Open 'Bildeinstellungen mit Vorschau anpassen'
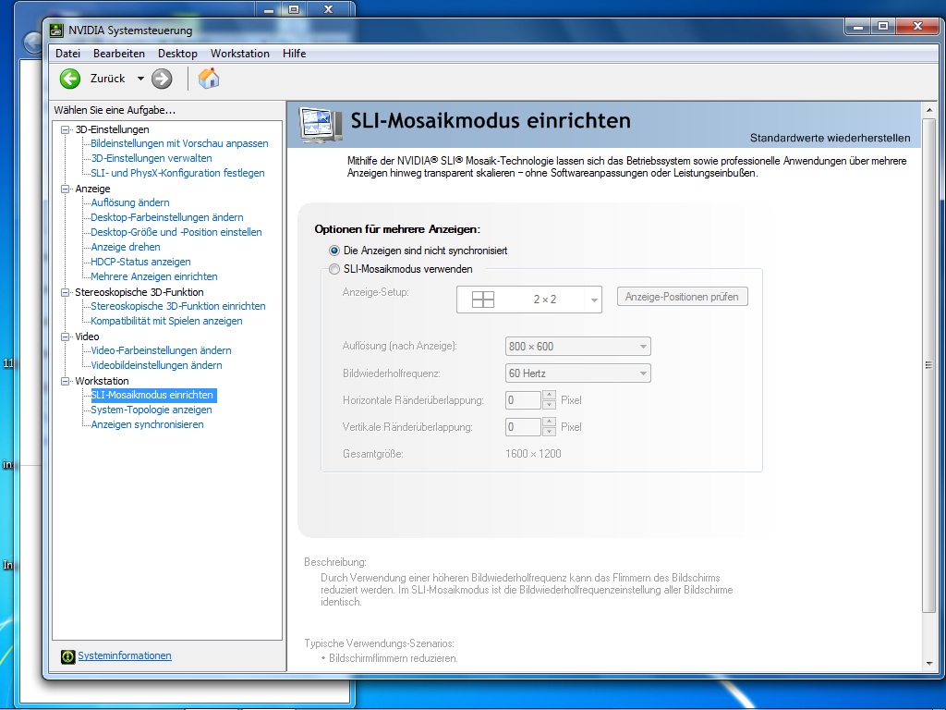946x710 pixels. point(179,143)
